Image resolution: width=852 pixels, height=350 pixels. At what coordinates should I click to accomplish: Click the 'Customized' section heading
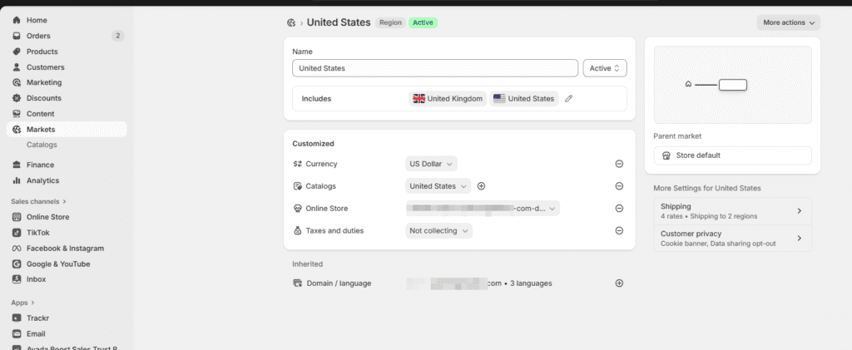click(x=313, y=144)
